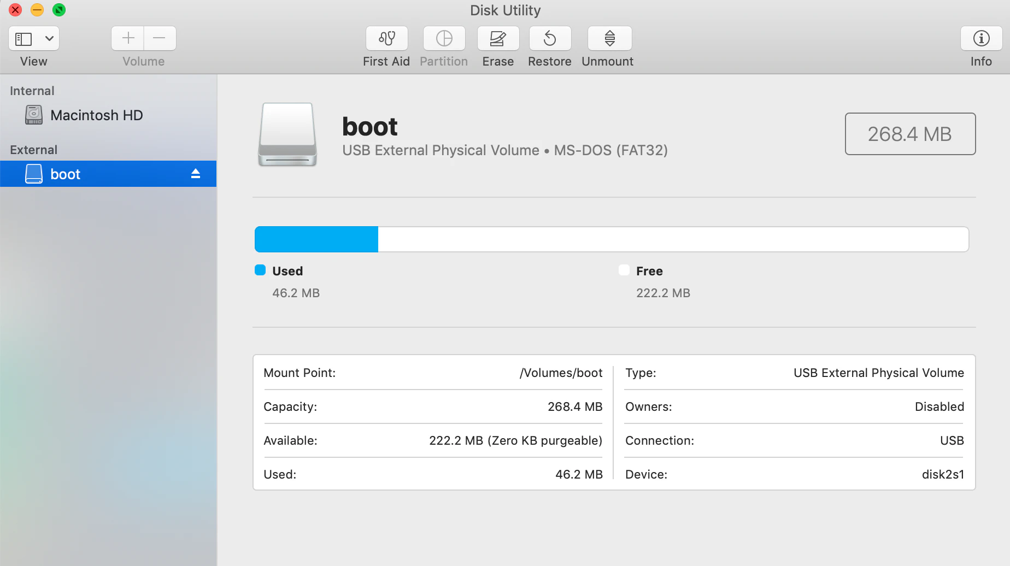The width and height of the screenshot is (1010, 566).
Task: Click the blue used space bar
Action: 316,239
